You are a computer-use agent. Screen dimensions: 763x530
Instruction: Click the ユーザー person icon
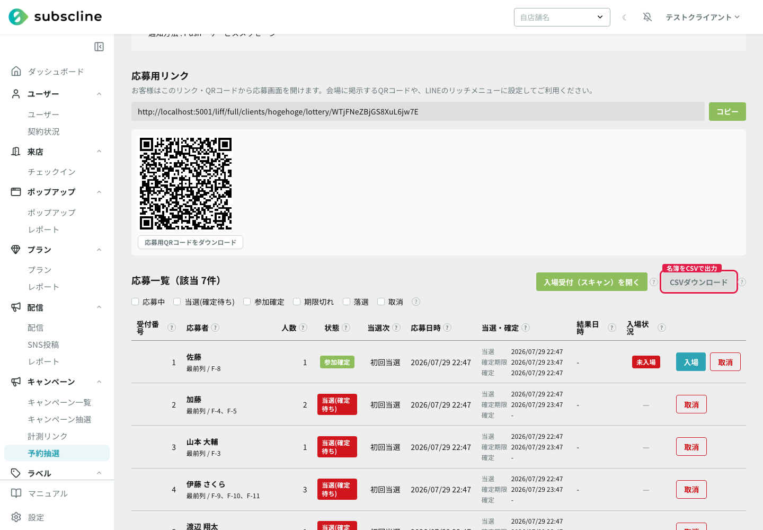pos(16,94)
